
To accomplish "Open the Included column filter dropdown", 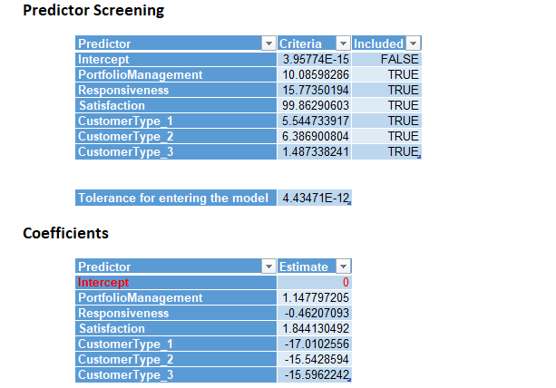I will click(x=413, y=44).
